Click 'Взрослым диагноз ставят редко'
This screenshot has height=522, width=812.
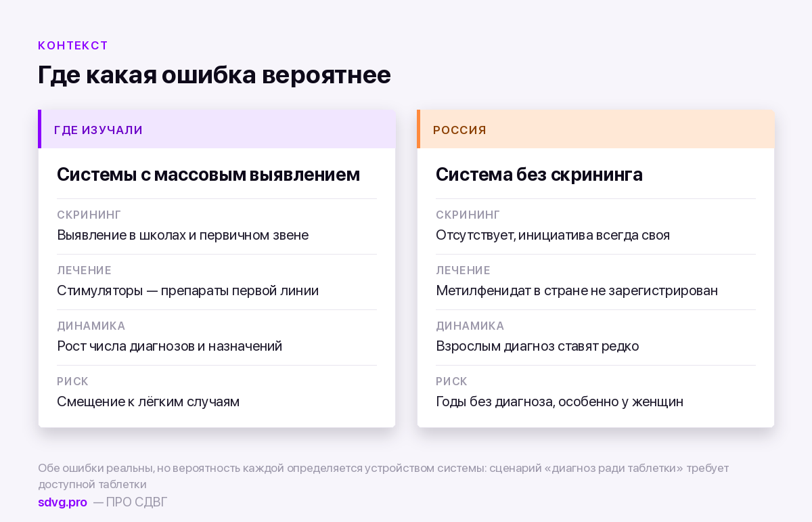[x=537, y=346]
